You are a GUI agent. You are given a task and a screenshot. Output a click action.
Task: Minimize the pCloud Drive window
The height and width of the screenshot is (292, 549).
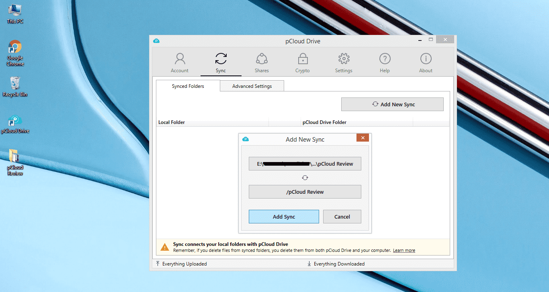(x=420, y=40)
